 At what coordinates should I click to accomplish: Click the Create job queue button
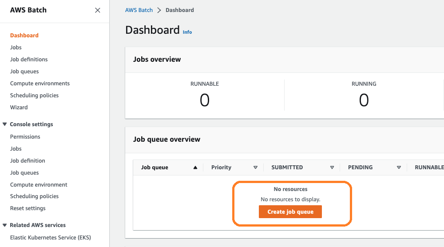pos(290,212)
